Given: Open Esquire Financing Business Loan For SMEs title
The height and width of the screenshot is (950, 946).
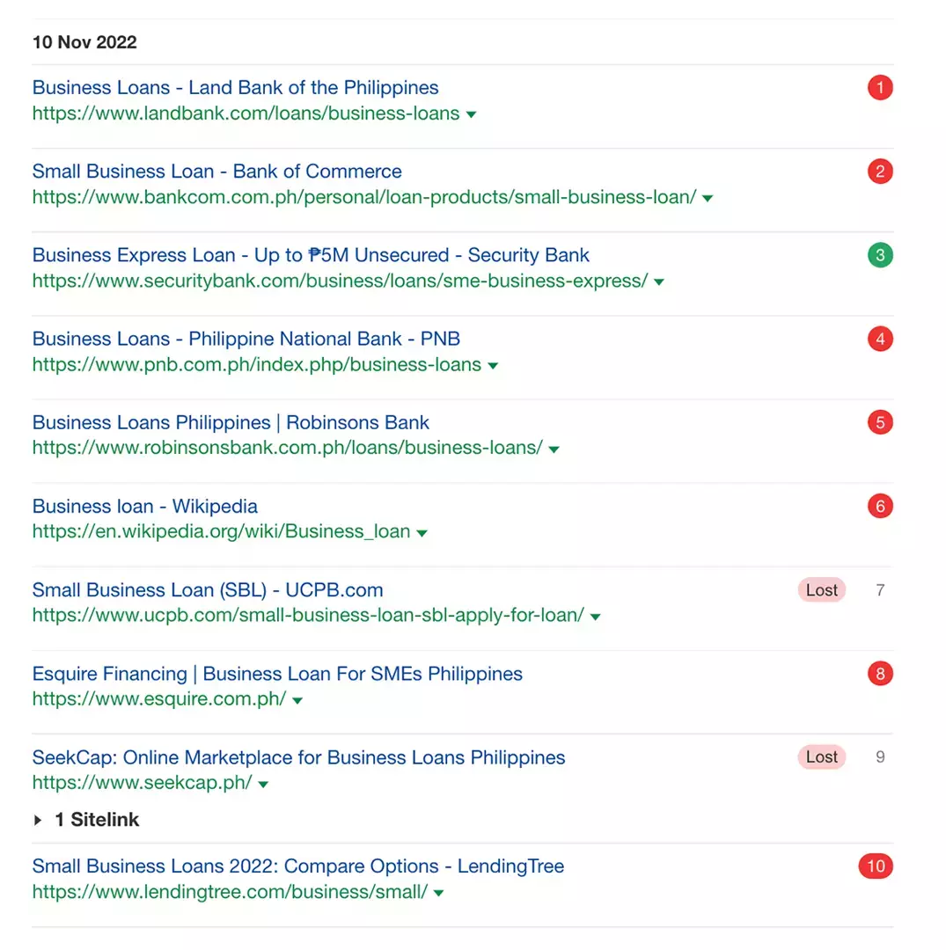Looking at the screenshot, I should (x=277, y=673).
